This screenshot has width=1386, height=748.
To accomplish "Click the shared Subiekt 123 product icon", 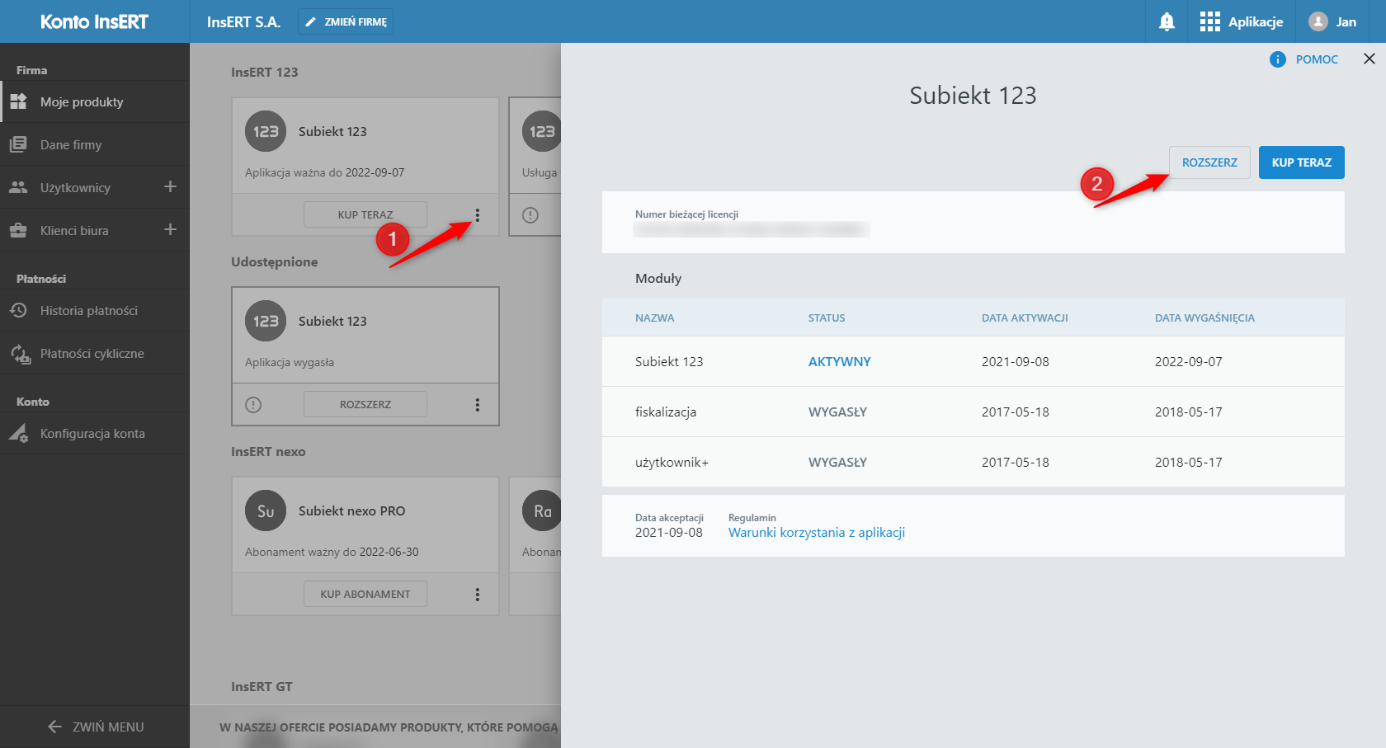I will click(266, 321).
